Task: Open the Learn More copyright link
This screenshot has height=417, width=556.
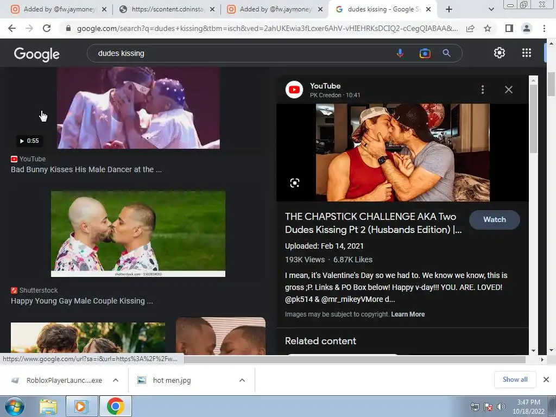Action: point(408,314)
